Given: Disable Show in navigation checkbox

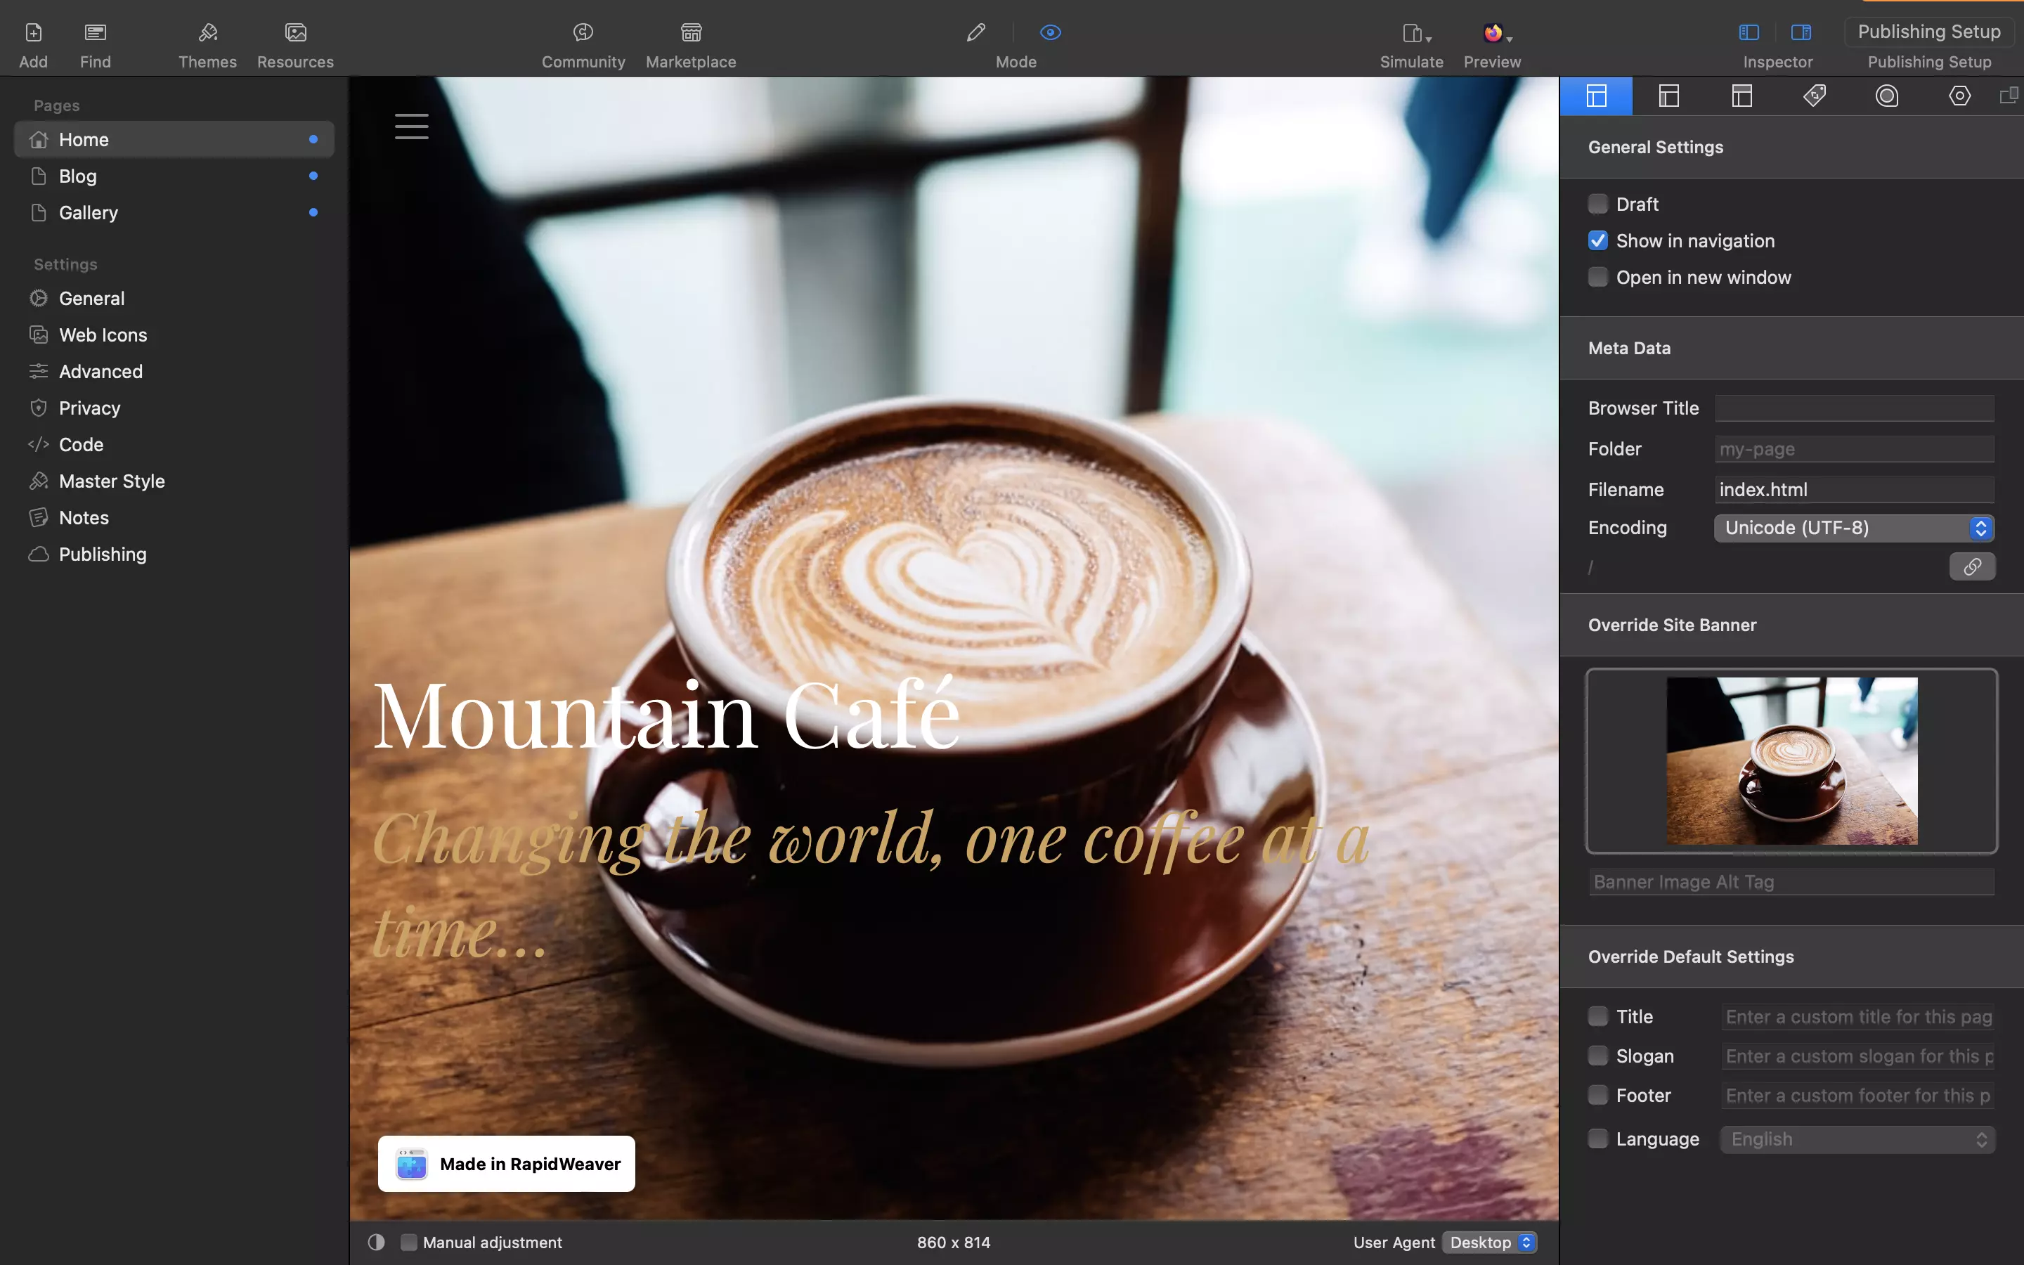Looking at the screenshot, I should pos(1599,240).
